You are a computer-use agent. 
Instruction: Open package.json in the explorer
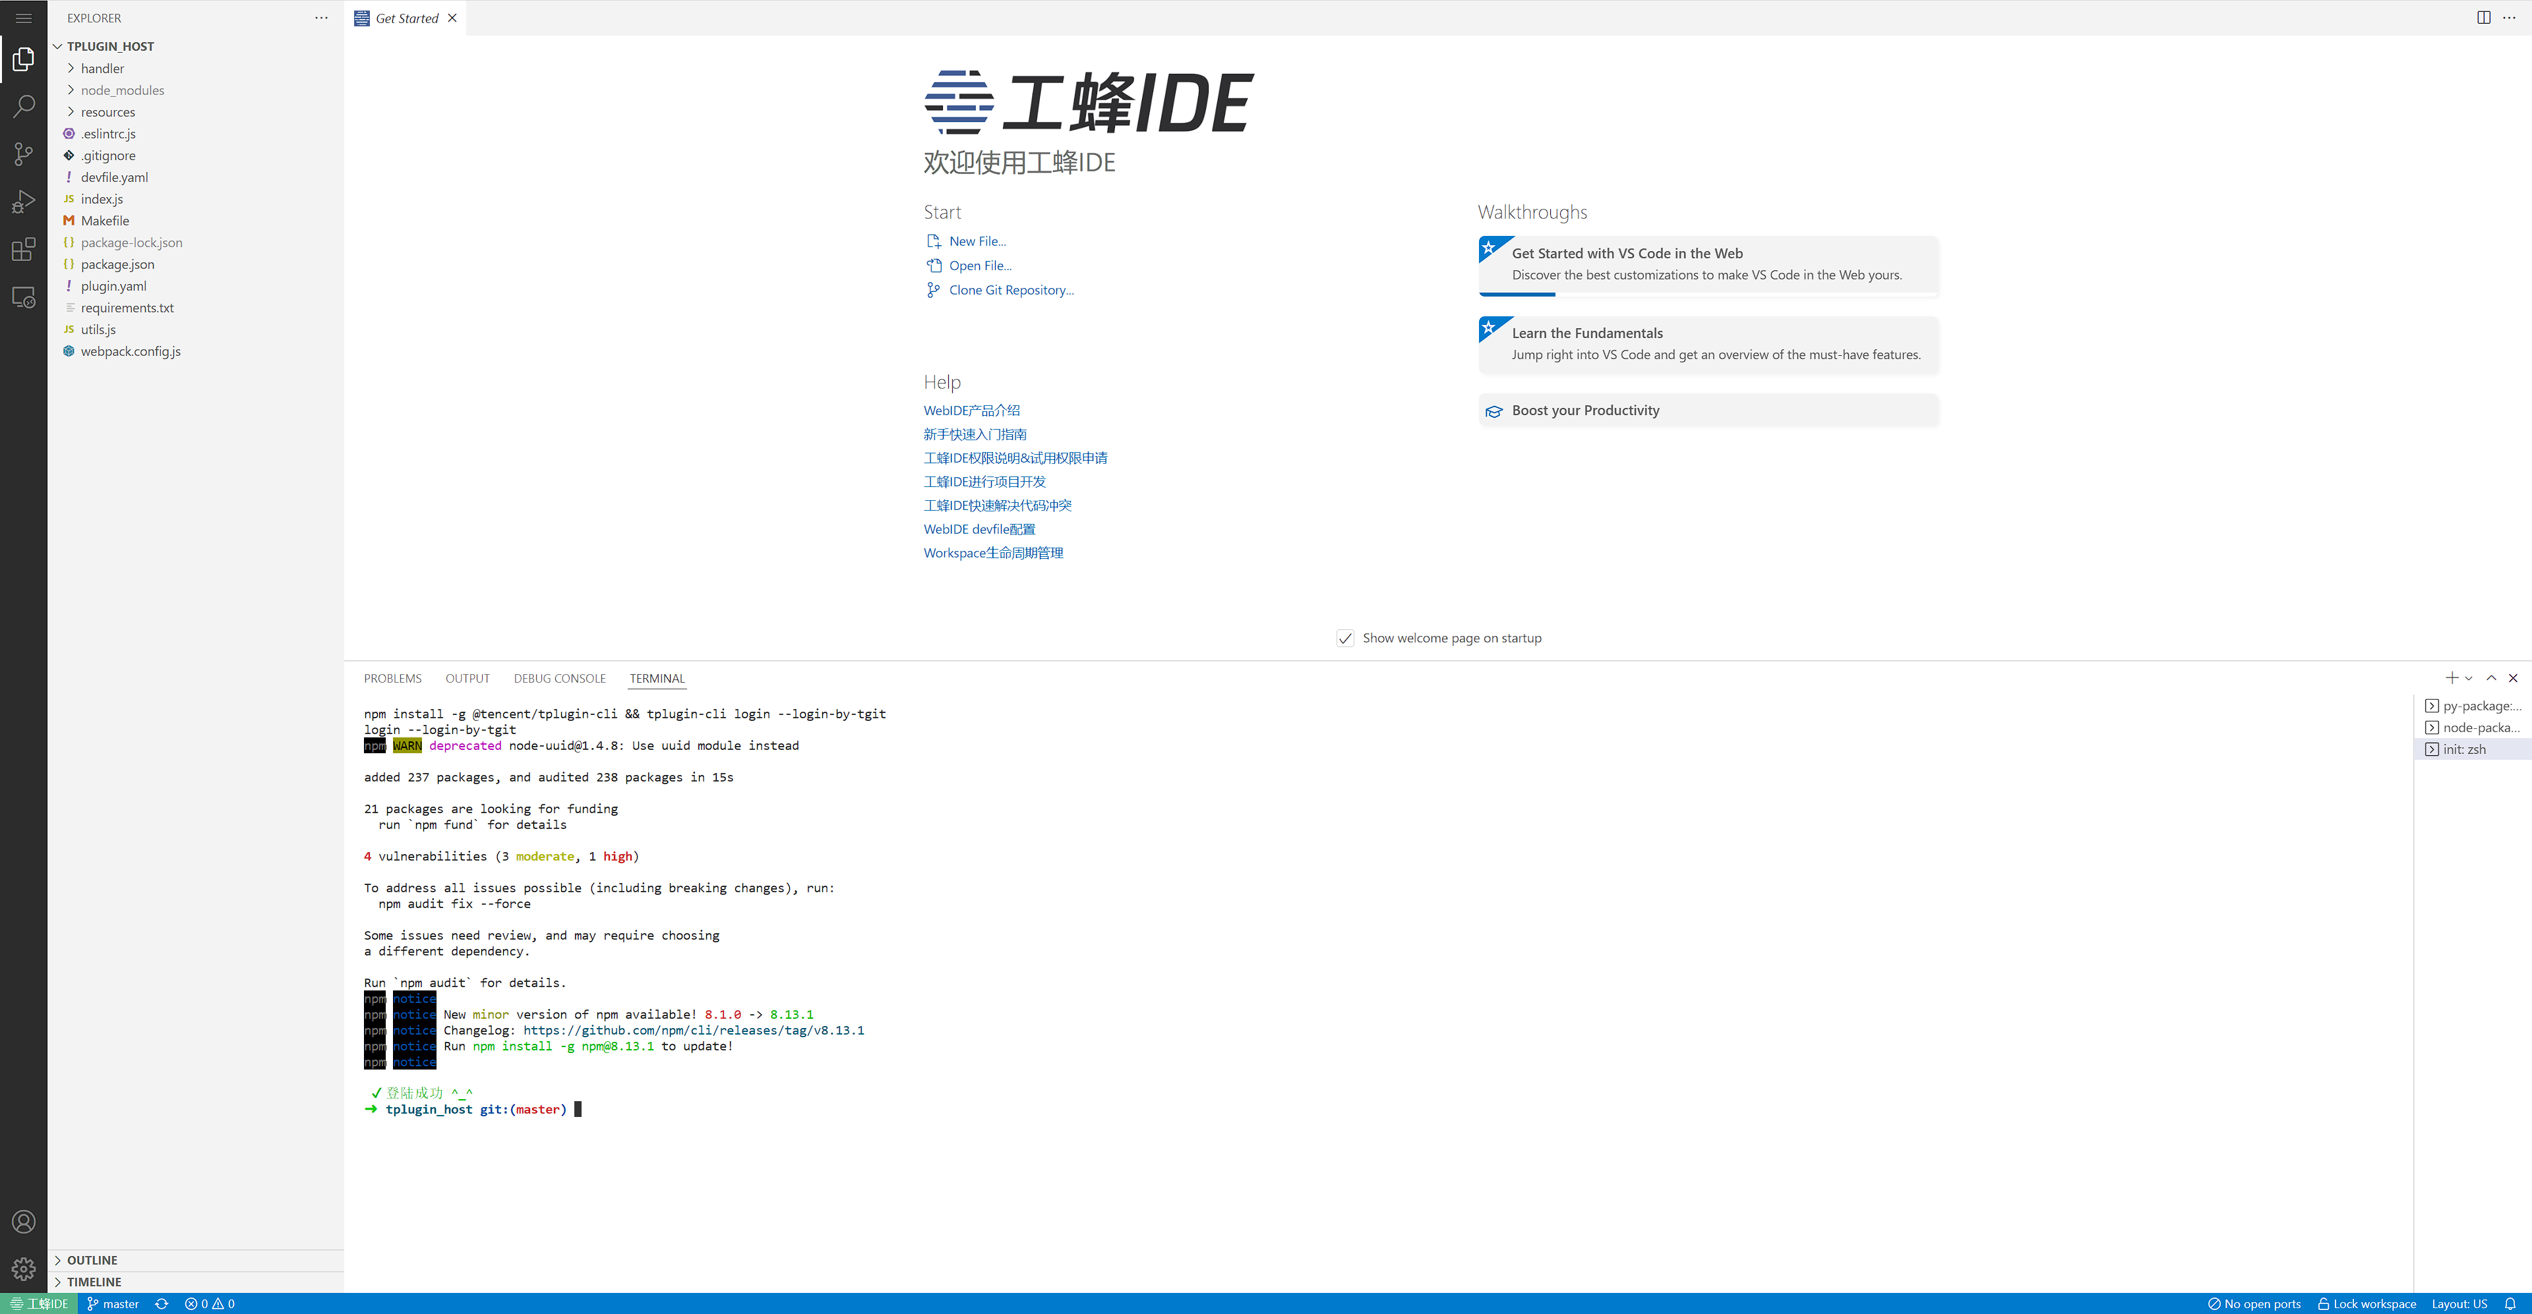[196, 264]
